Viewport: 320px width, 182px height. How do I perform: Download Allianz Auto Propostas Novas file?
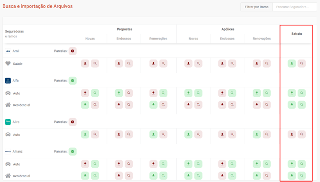[85, 164]
